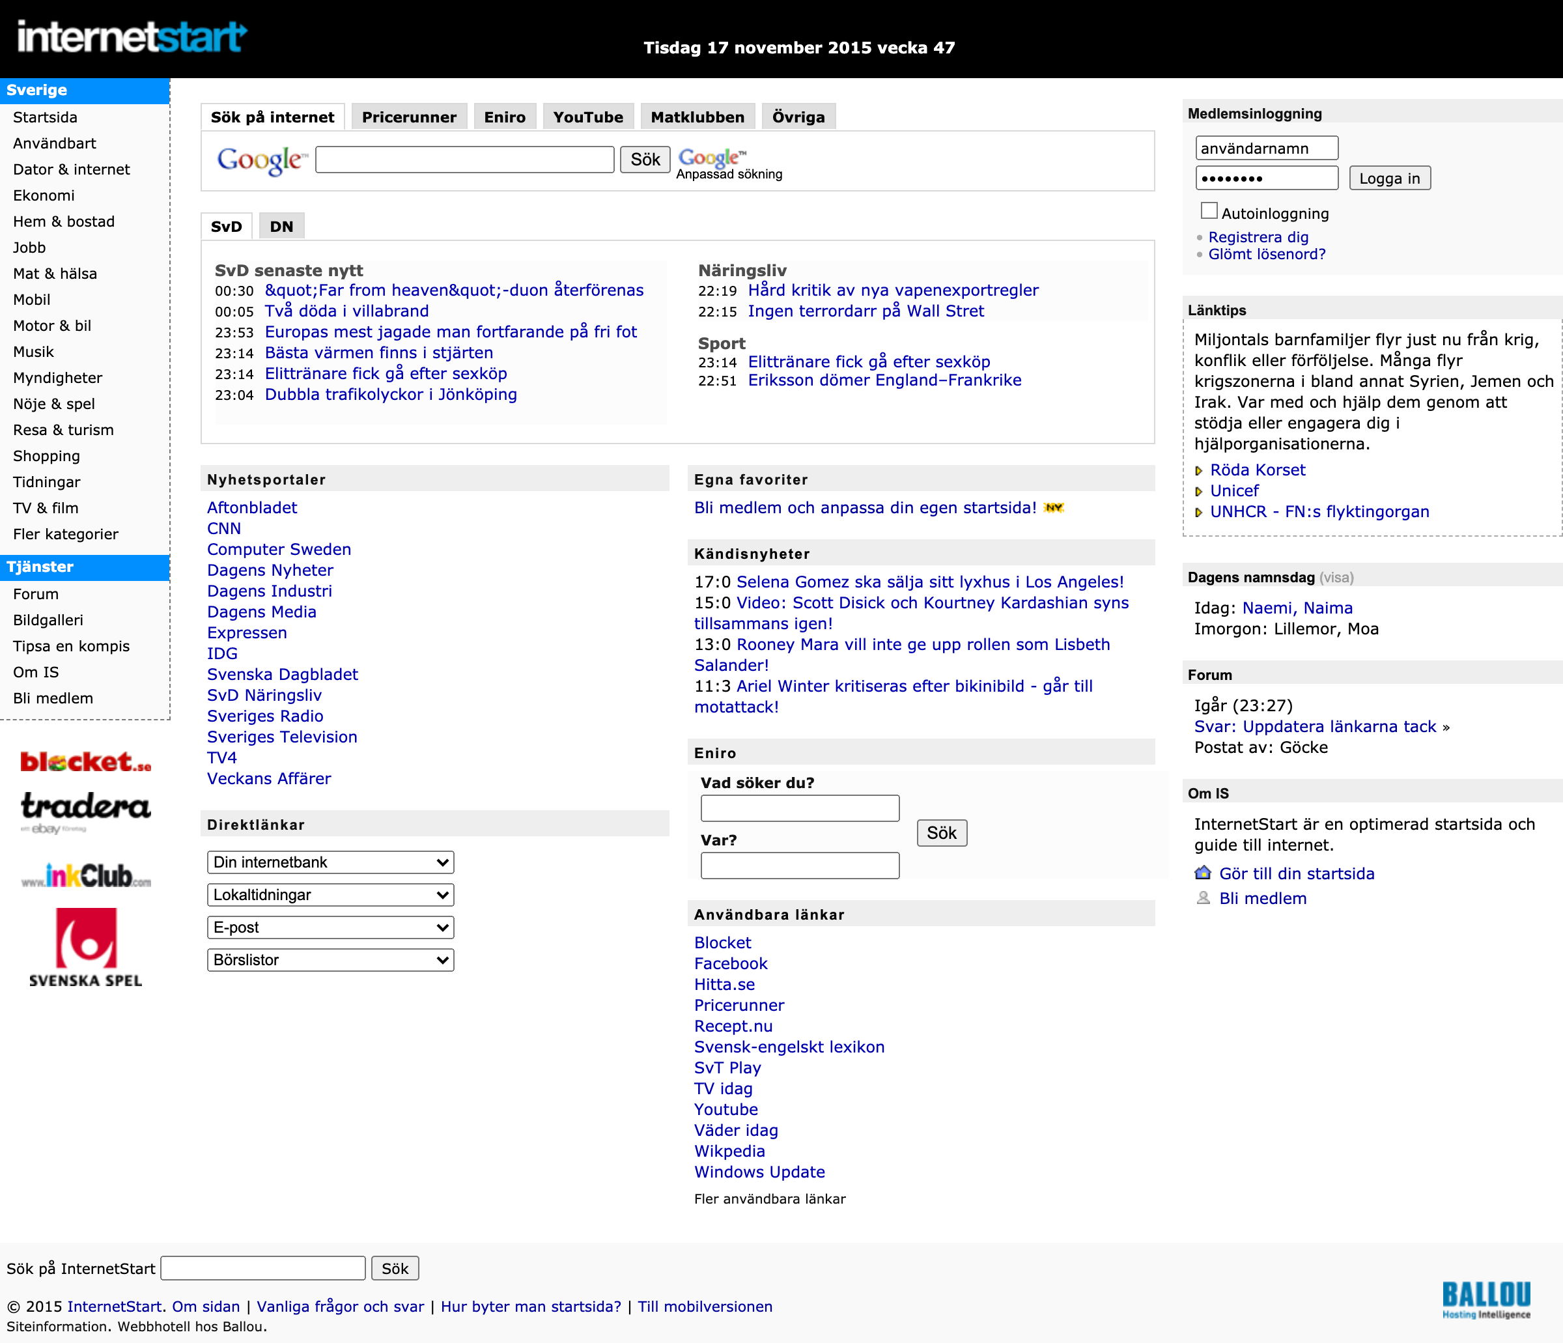The height and width of the screenshot is (1343, 1563).
Task: Click the person icon by Bli medlem
Action: [1202, 898]
